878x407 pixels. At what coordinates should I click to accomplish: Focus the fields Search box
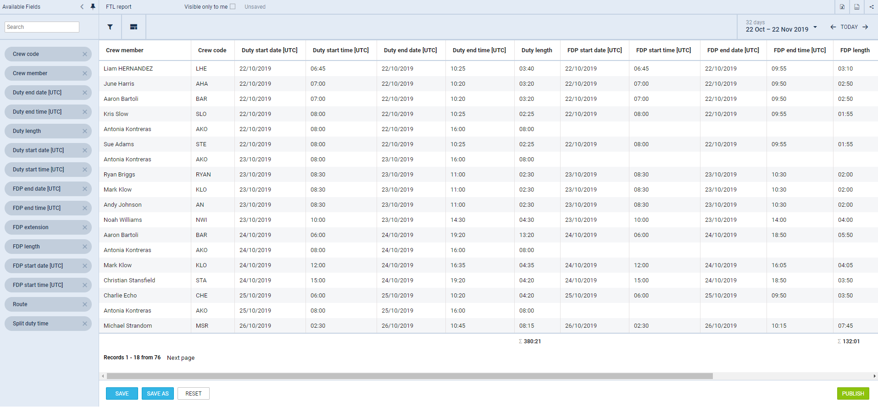(x=42, y=27)
